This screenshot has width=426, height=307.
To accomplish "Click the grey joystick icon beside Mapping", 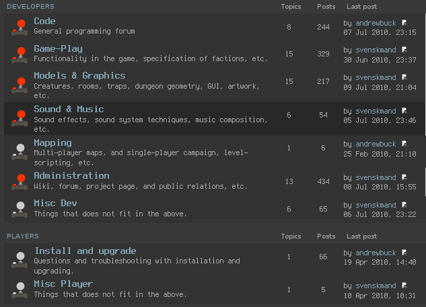I will (x=20, y=150).
